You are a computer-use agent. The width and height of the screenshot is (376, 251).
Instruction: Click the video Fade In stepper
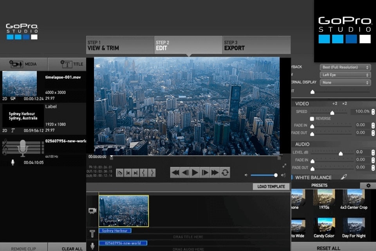pyautogui.click(x=373, y=125)
